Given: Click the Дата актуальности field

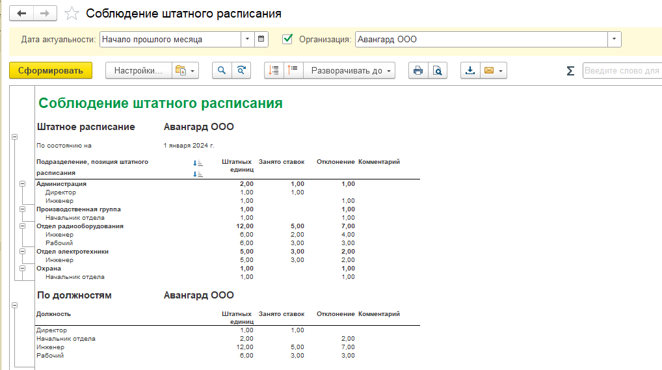Looking at the screenshot, I should coord(170,39).
